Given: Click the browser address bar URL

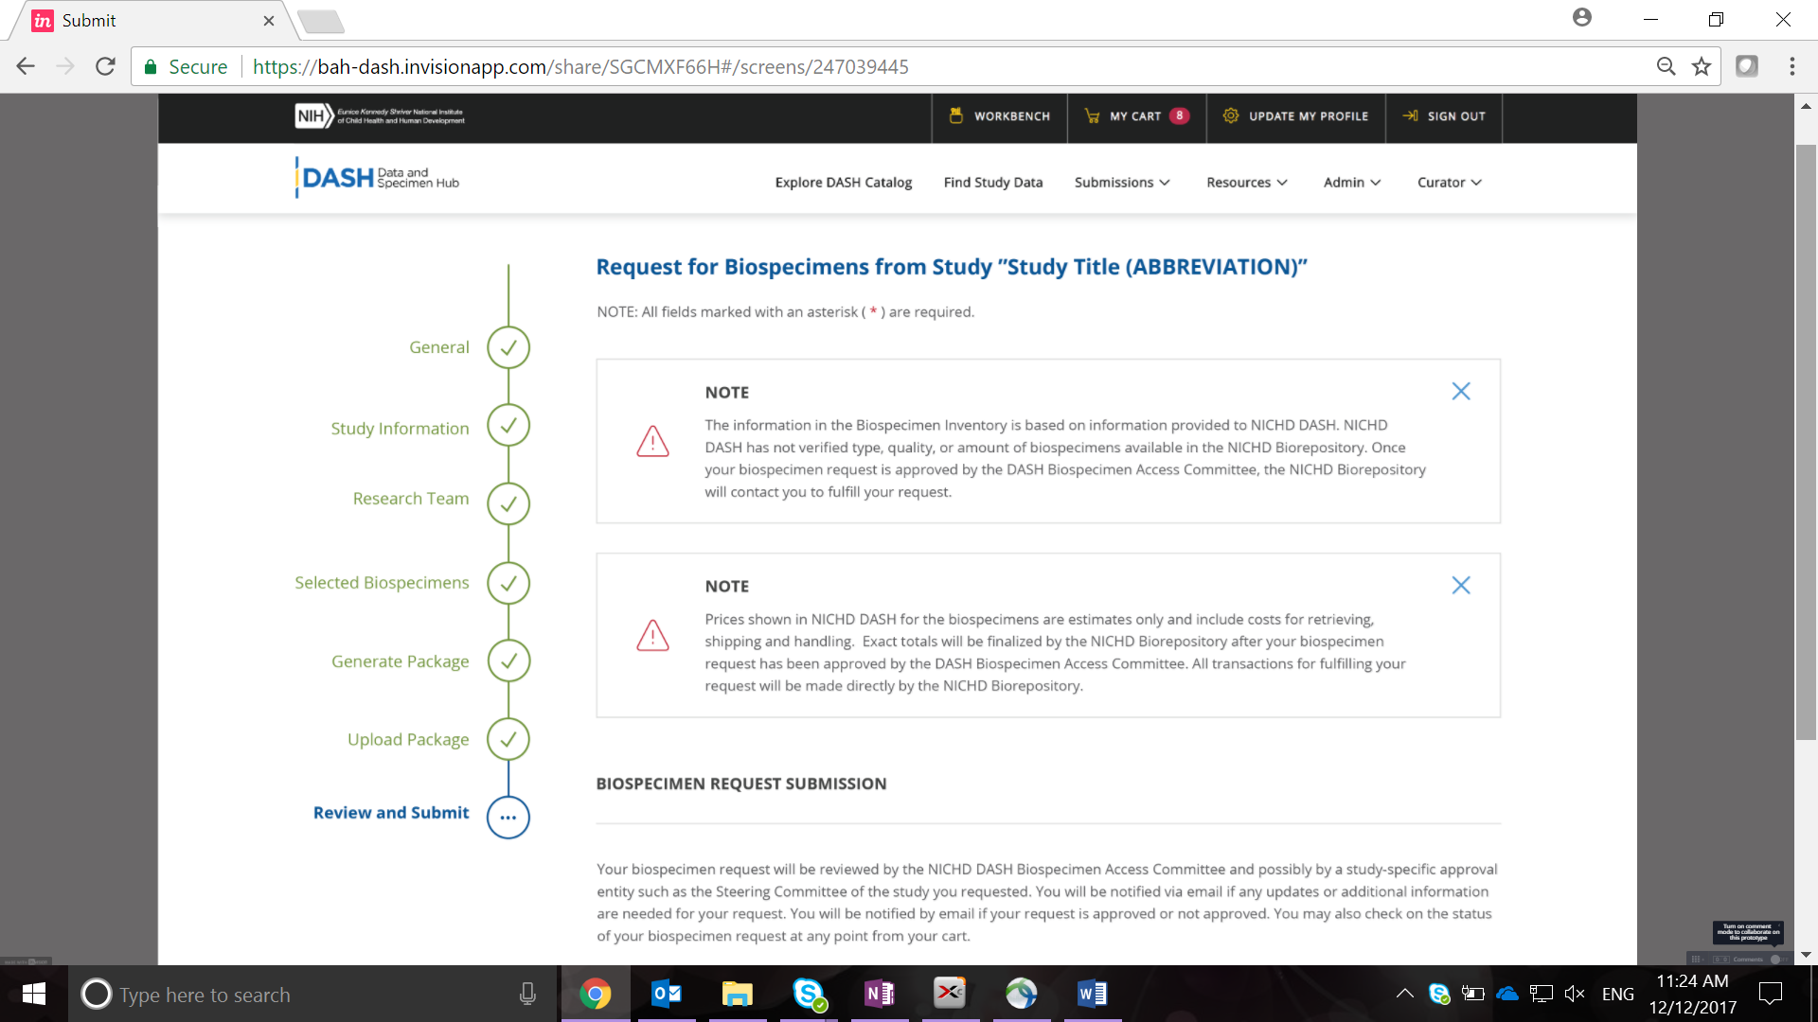Looking at the screenshot, I should point(579,66).
